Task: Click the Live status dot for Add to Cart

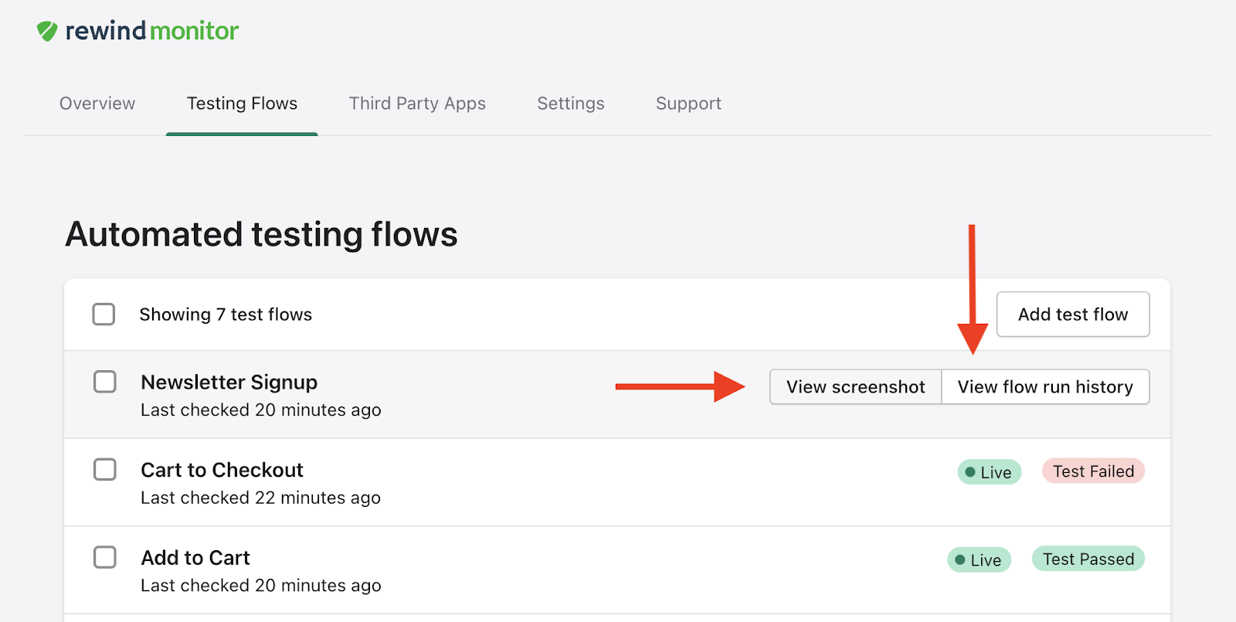Action: pyautogui.click(x=959, y=559)
